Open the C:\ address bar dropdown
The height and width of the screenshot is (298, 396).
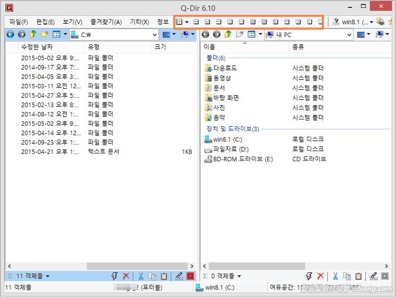tap(154, 35)
